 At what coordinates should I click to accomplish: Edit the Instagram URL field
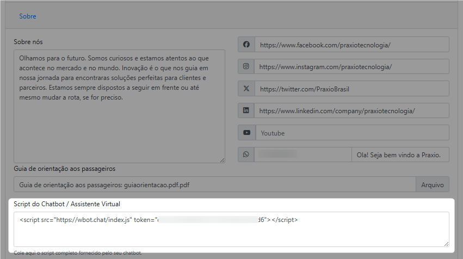point(351,66)
